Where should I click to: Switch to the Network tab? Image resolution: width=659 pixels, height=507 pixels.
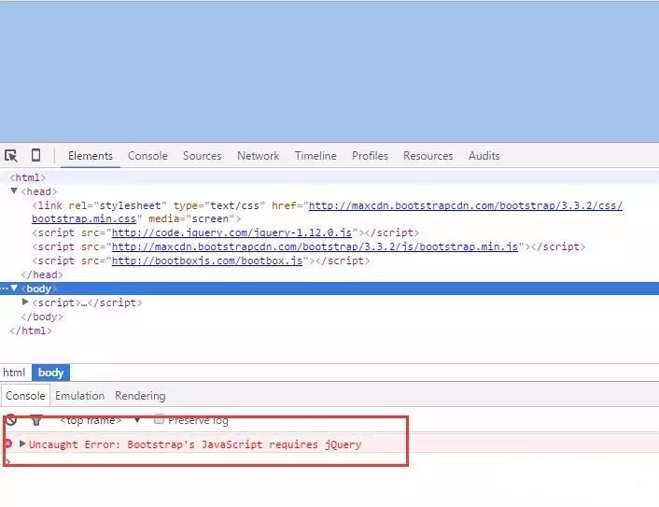pos(258,156)
